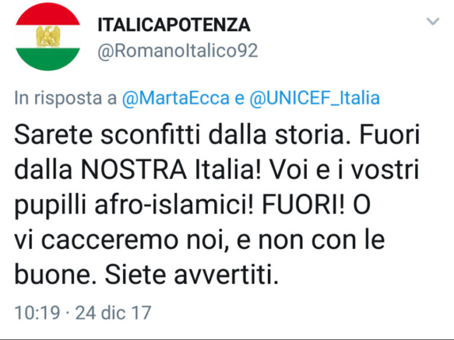This screenshot has height=340, width=454.
Task: Click the red band of avatar flag
Action: (47, 17)
